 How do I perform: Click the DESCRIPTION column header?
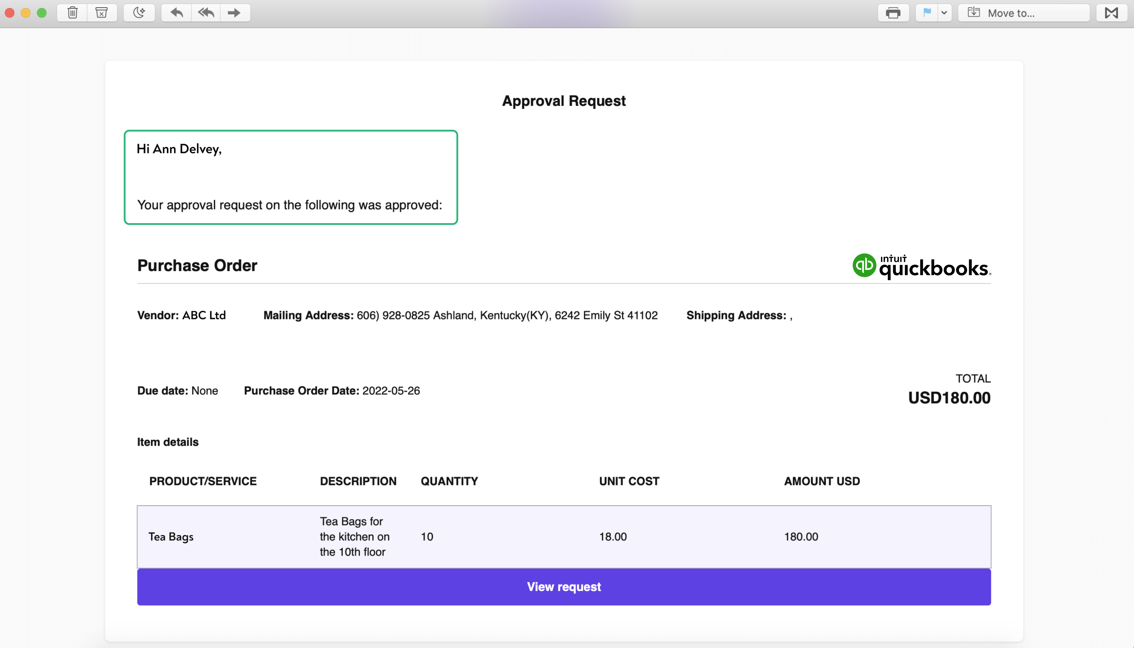coord(358,481)
